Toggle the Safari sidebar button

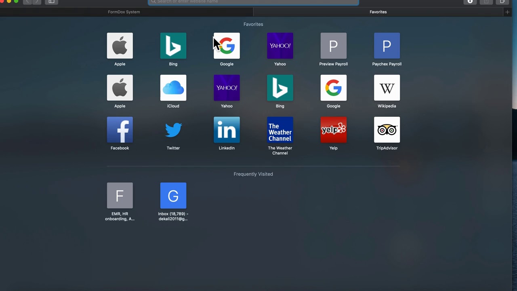coord(51,2)
